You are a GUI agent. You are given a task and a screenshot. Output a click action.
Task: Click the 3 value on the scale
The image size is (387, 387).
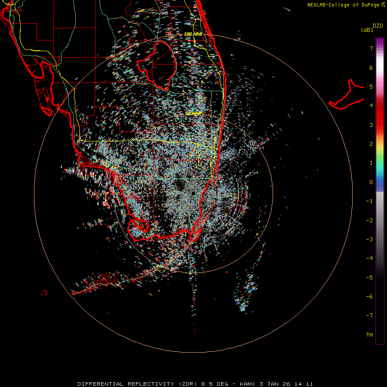(x=371, y=125)
